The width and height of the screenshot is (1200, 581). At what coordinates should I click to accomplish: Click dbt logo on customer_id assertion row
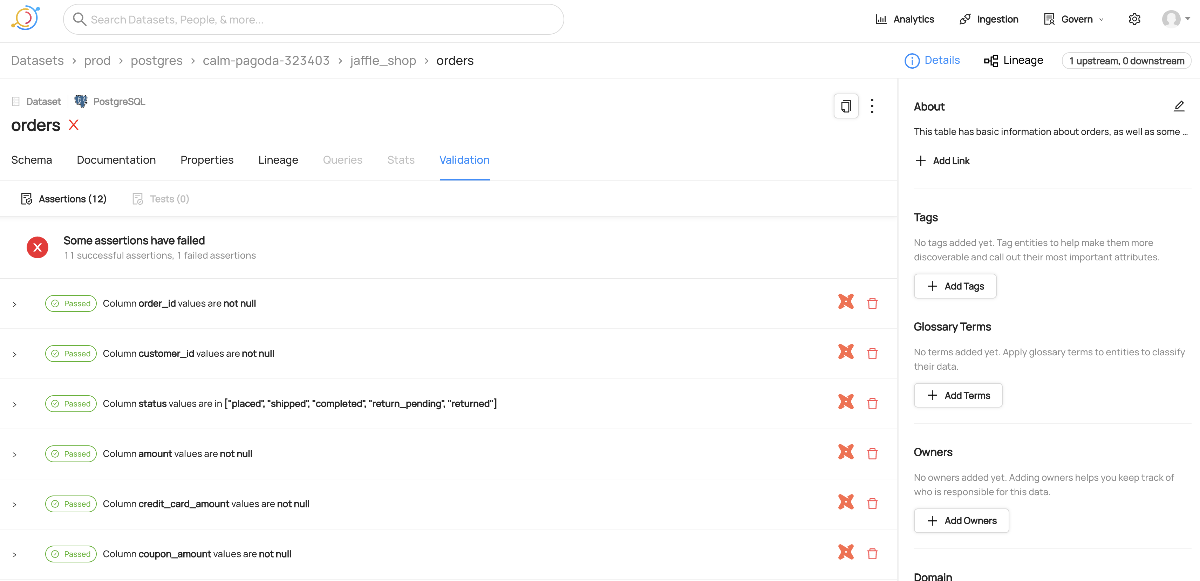point(845,352)
